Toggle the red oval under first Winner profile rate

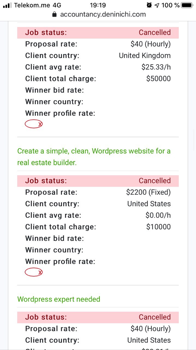tap(34, 124)
